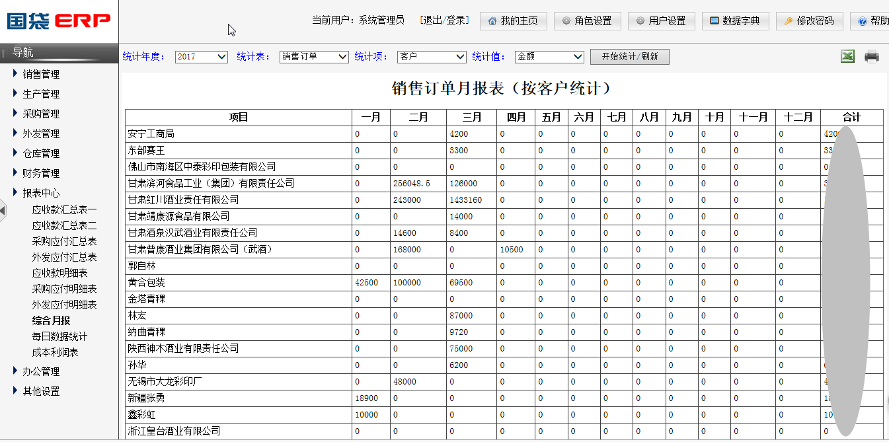Open 角色设置 role settings
This screenshot has width=889, height=442.
587,21
